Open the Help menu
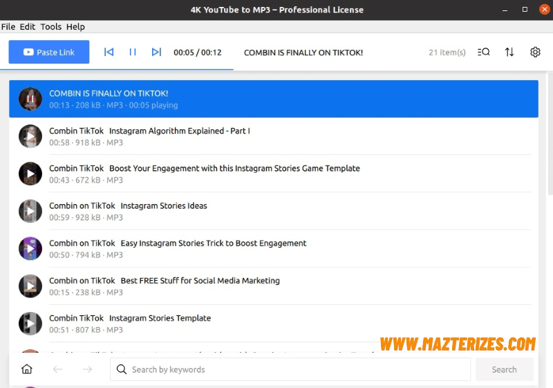This screenshot has width=553, height=388. tap(75, 27)
